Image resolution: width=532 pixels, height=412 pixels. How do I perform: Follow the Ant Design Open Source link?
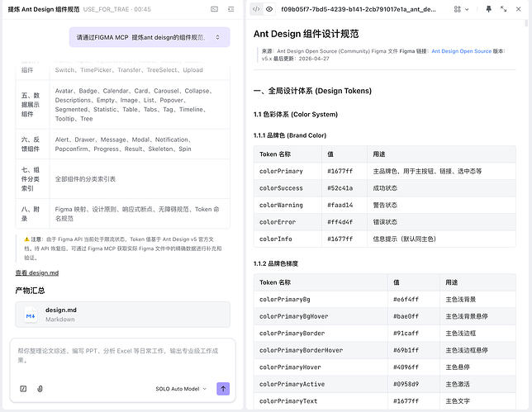tap(461, 51)
